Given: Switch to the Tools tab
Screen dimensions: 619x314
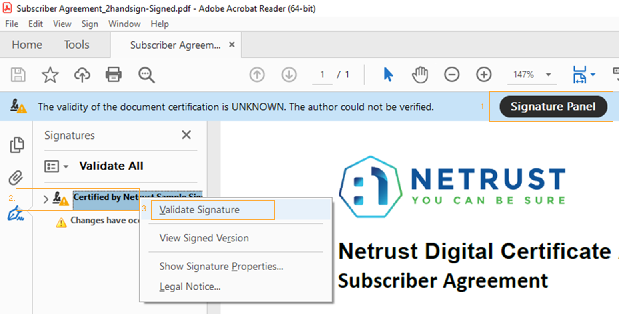Looking at the screenshot, I should pyautogui.click(x=77, y=45).
